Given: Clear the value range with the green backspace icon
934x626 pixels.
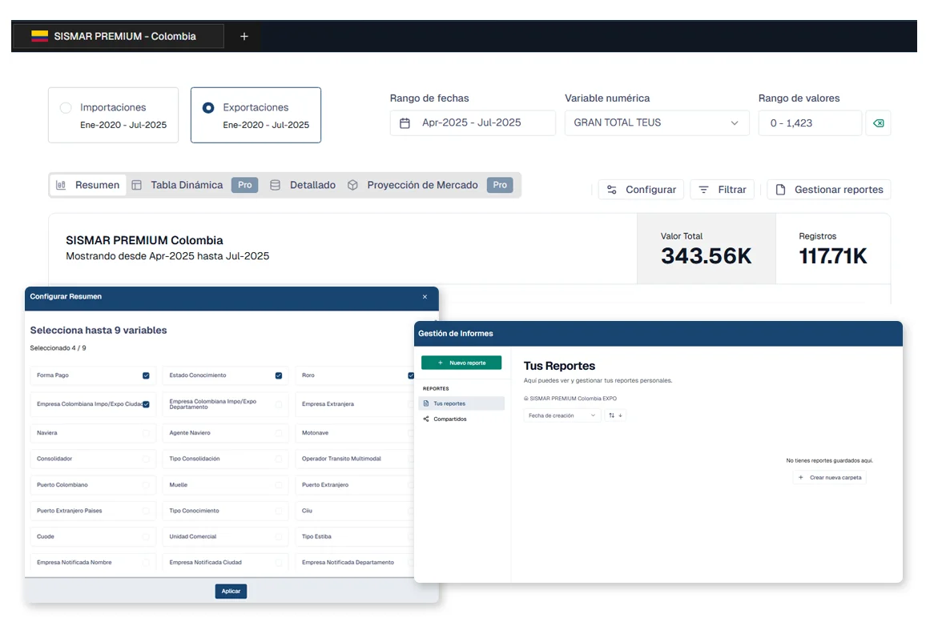Looking at the screenshot, I should coord(878,123).
